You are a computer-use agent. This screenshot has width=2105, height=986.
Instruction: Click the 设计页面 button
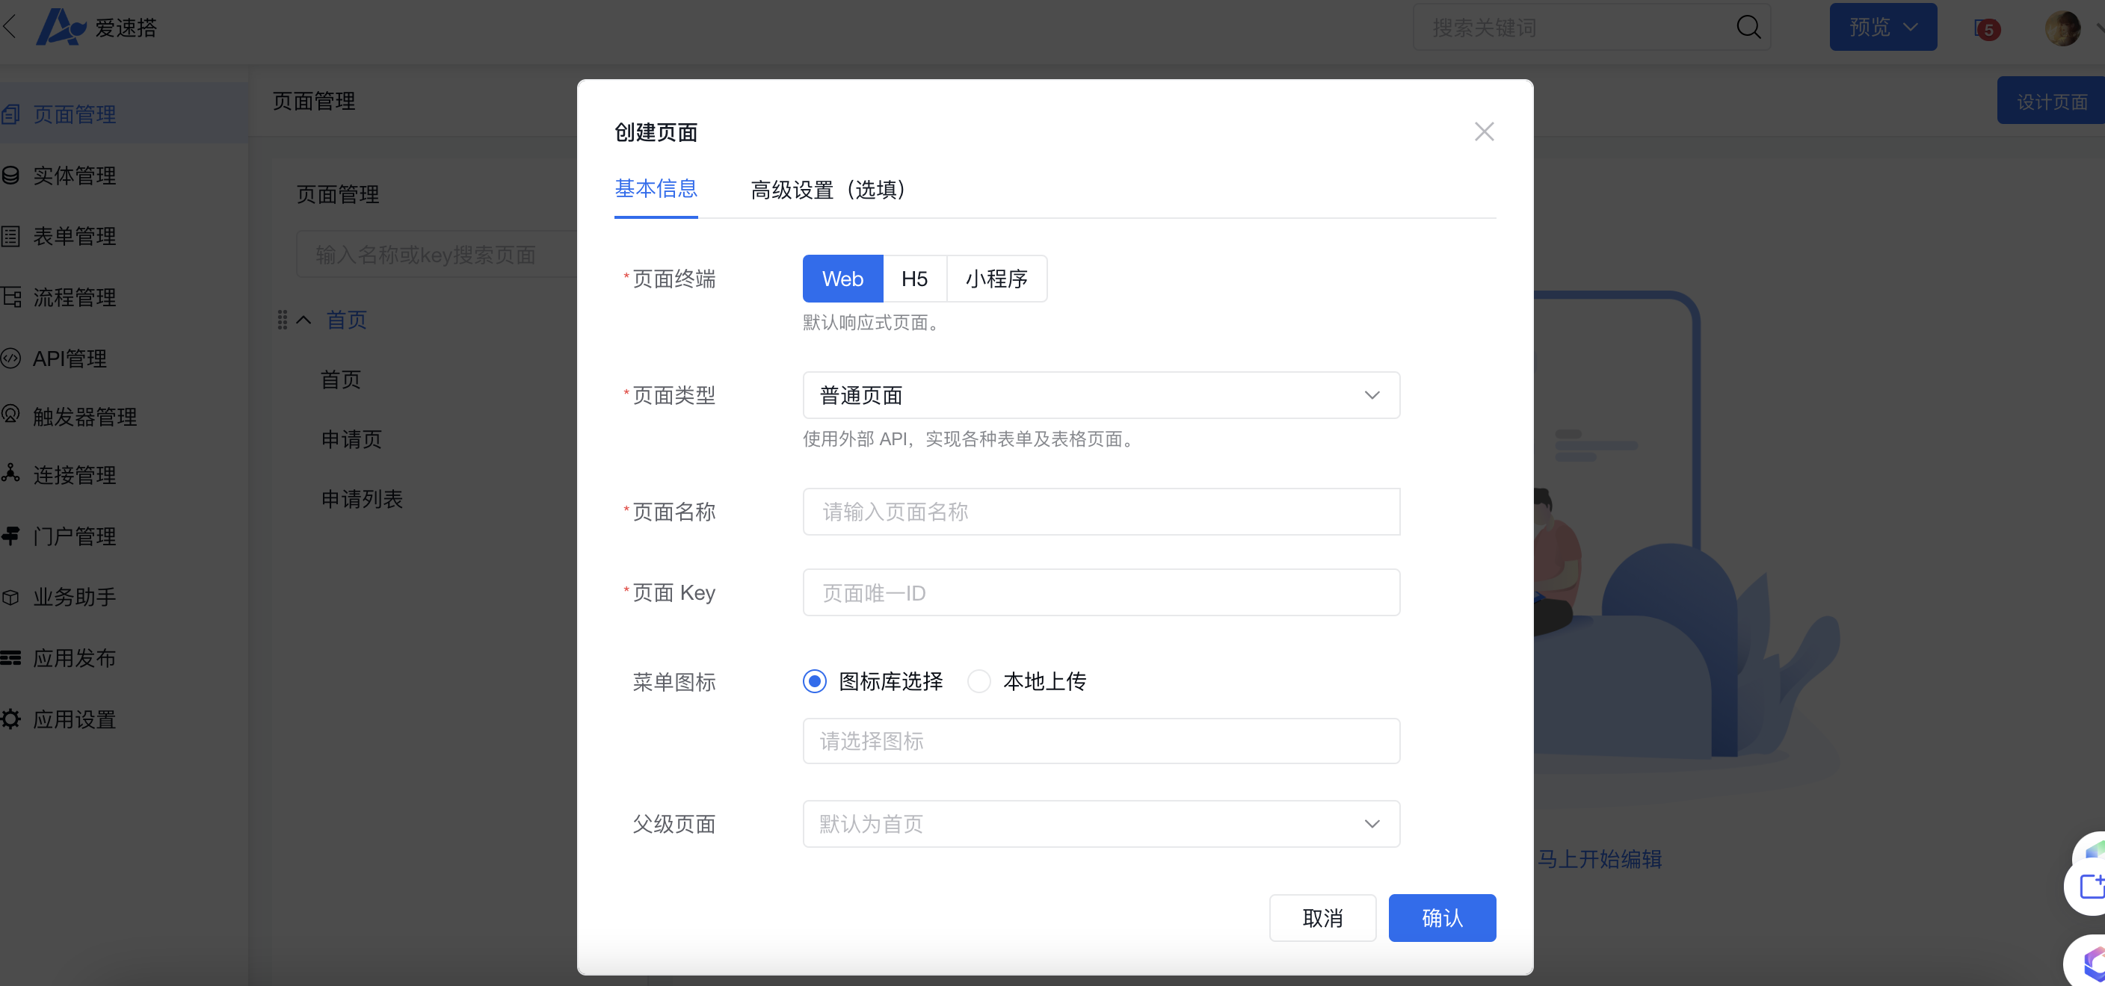pos(2051,100)
